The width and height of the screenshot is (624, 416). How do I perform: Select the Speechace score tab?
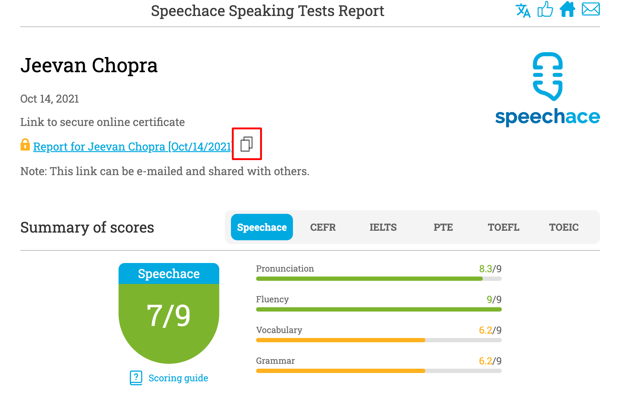click(262, 227)
